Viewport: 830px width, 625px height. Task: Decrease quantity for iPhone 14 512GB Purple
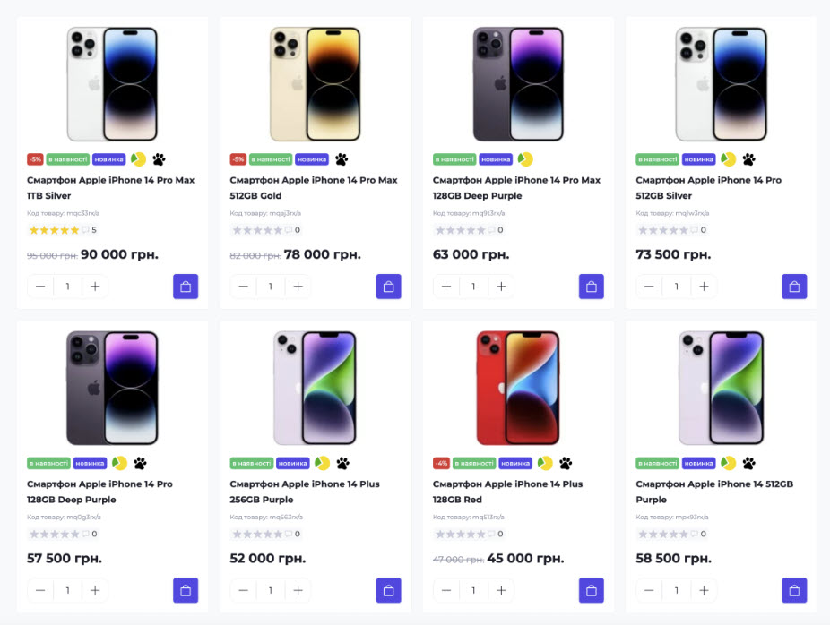point(649,590)
